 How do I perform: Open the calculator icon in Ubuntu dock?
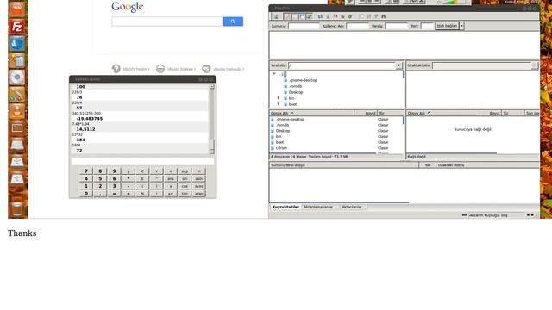coord(17,60)
